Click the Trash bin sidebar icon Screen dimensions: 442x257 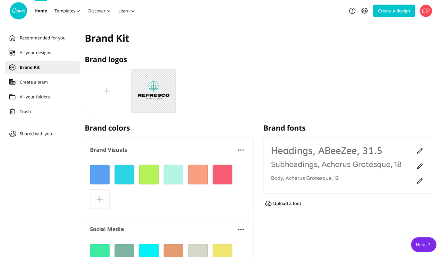click(x=12, y=111)
